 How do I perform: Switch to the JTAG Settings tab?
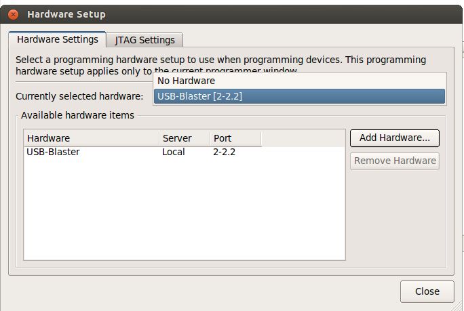coord(144,40)
